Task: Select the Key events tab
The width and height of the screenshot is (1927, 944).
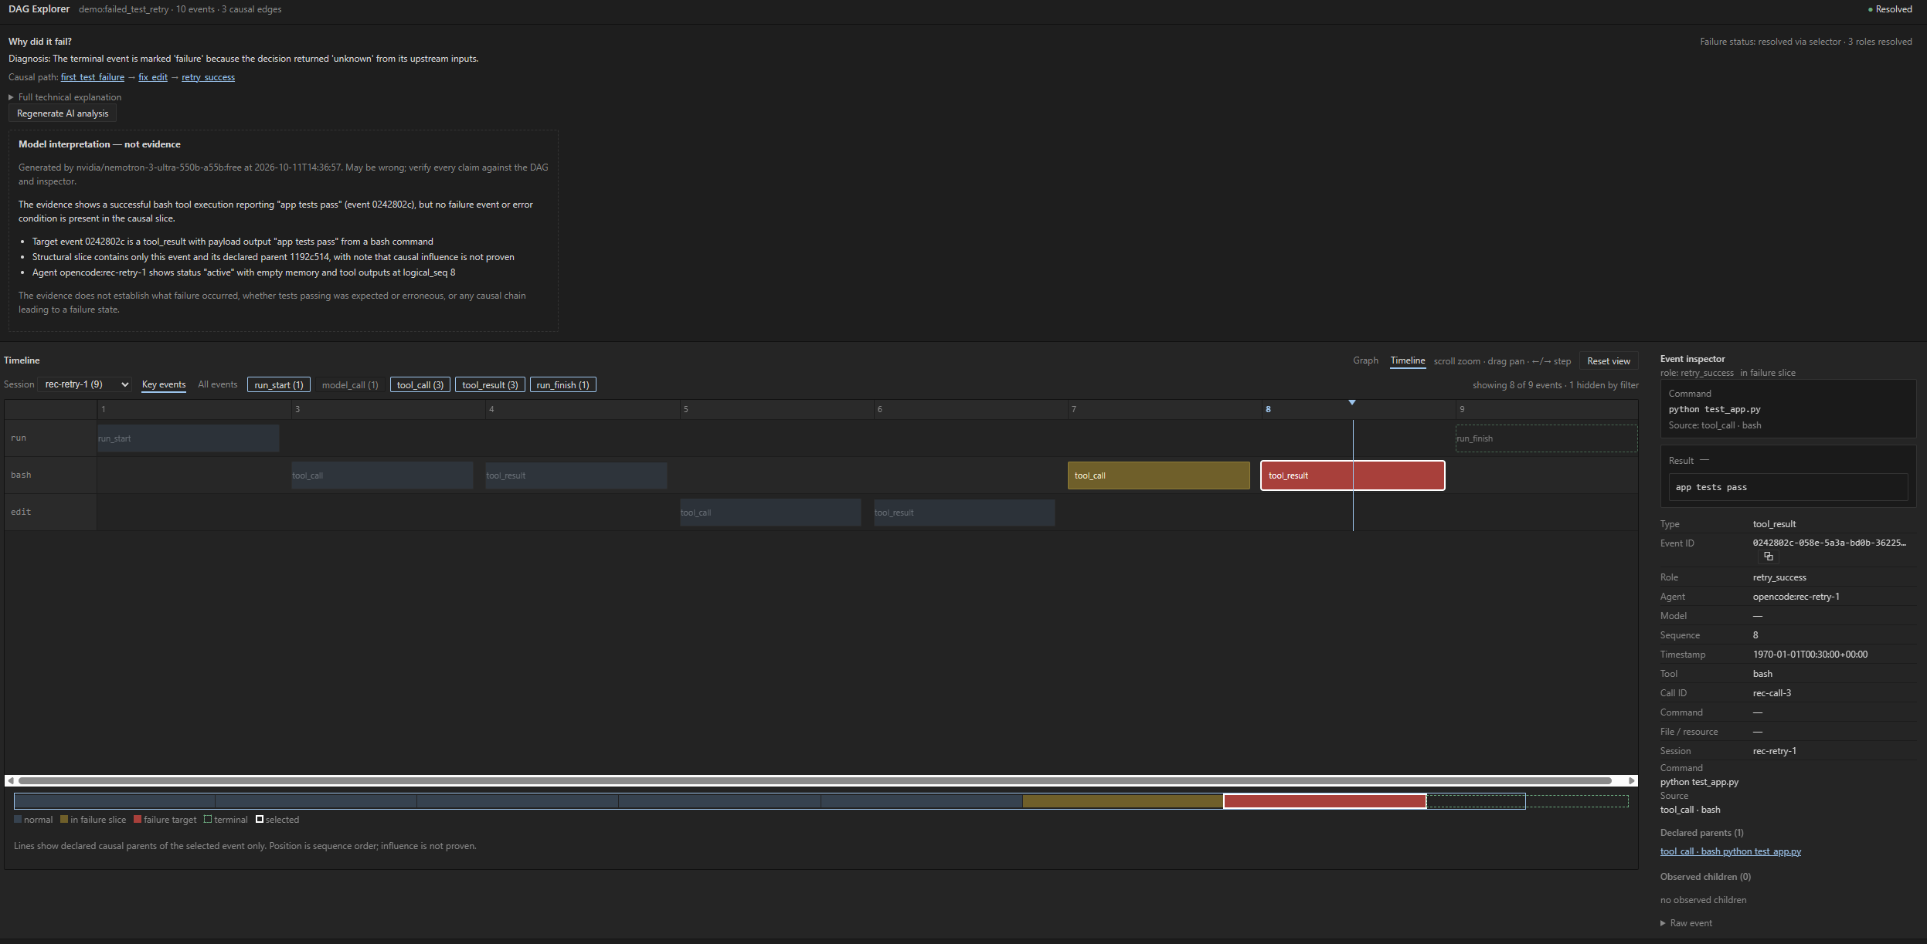Action: [x=164, y=384]
